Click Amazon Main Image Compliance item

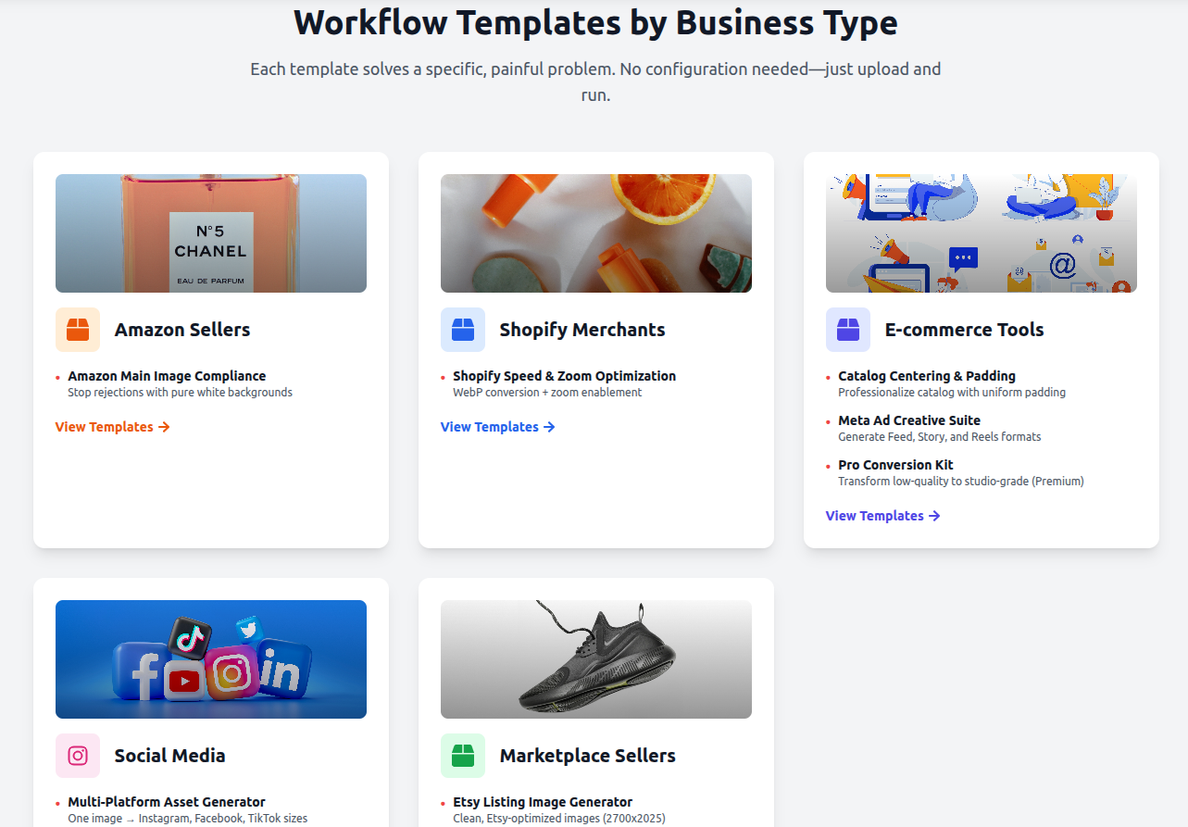167,376
